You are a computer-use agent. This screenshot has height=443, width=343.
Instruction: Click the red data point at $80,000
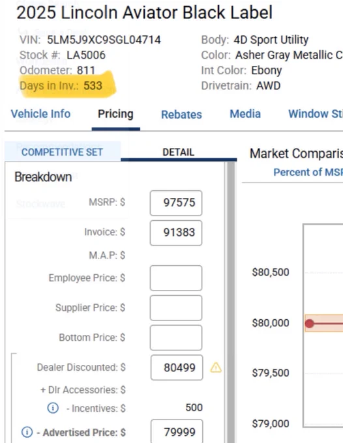tap(309, 324)
